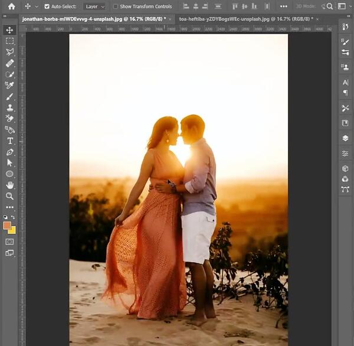Enable Show Transform Controls checkbox
Image resolution: width=354 pixels, height=346 pixels.
point(116,6)
